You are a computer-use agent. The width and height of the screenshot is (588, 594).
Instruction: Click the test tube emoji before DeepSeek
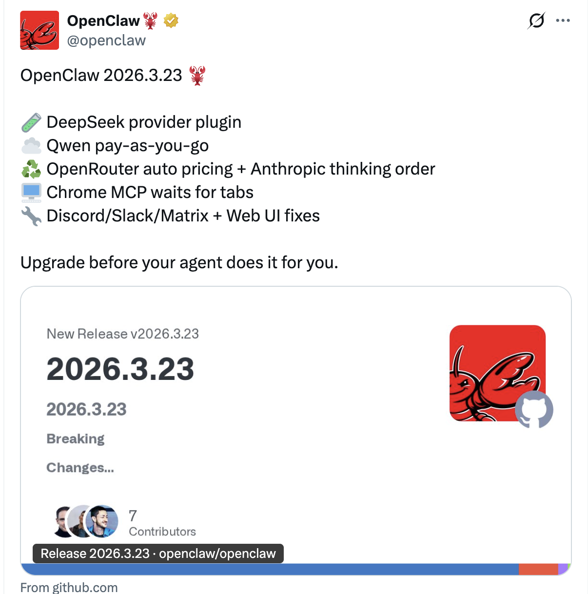click(x=31, y=122)
